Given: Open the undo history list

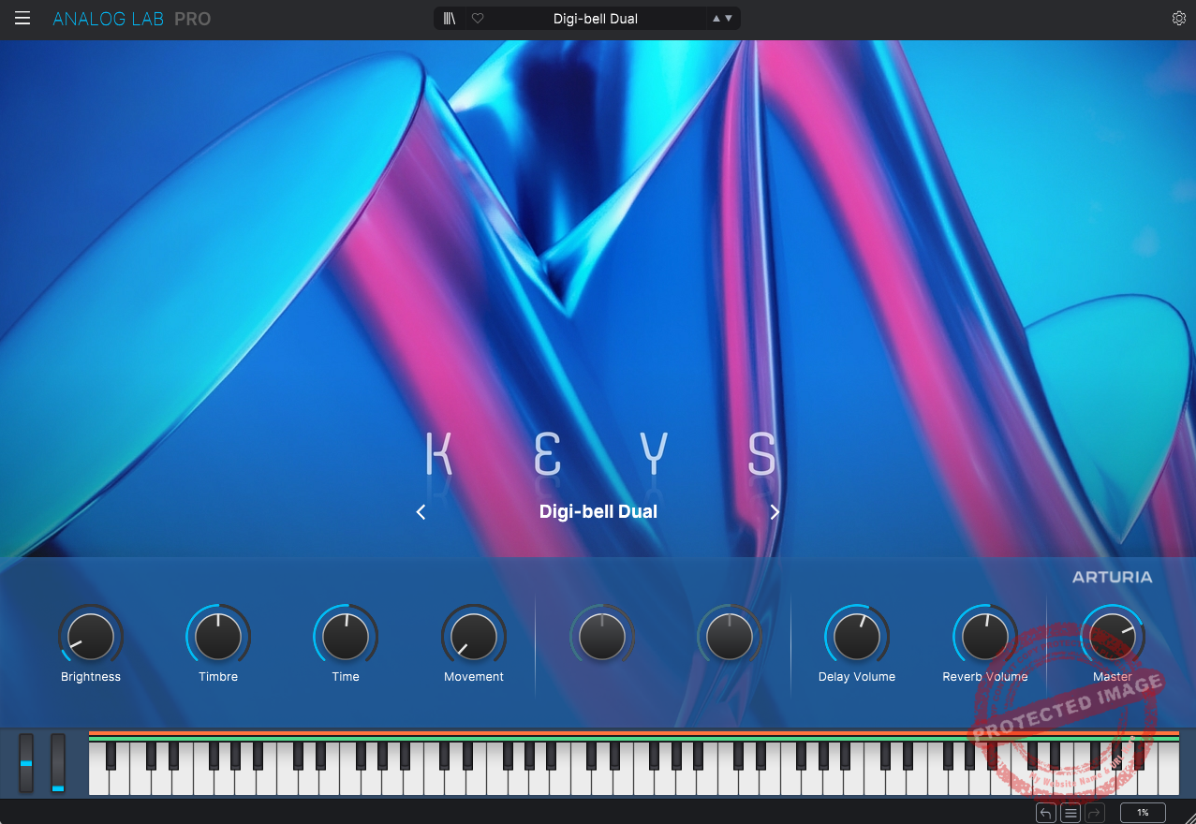Looking at the screenshot, I should 1070,813.
